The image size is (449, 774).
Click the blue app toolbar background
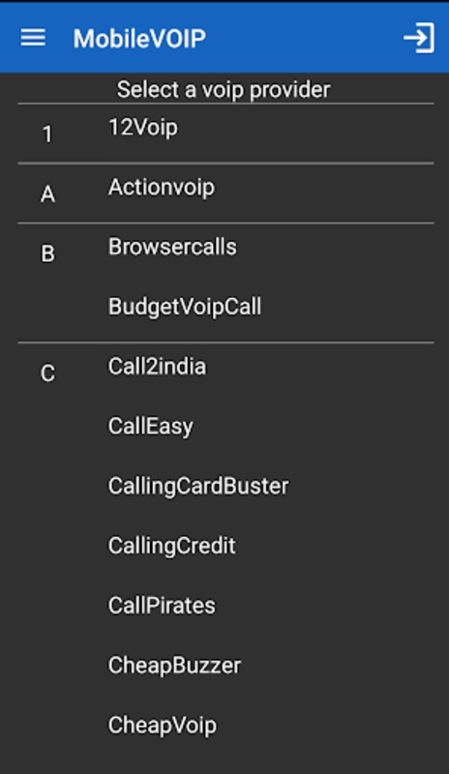coord(296,38)
